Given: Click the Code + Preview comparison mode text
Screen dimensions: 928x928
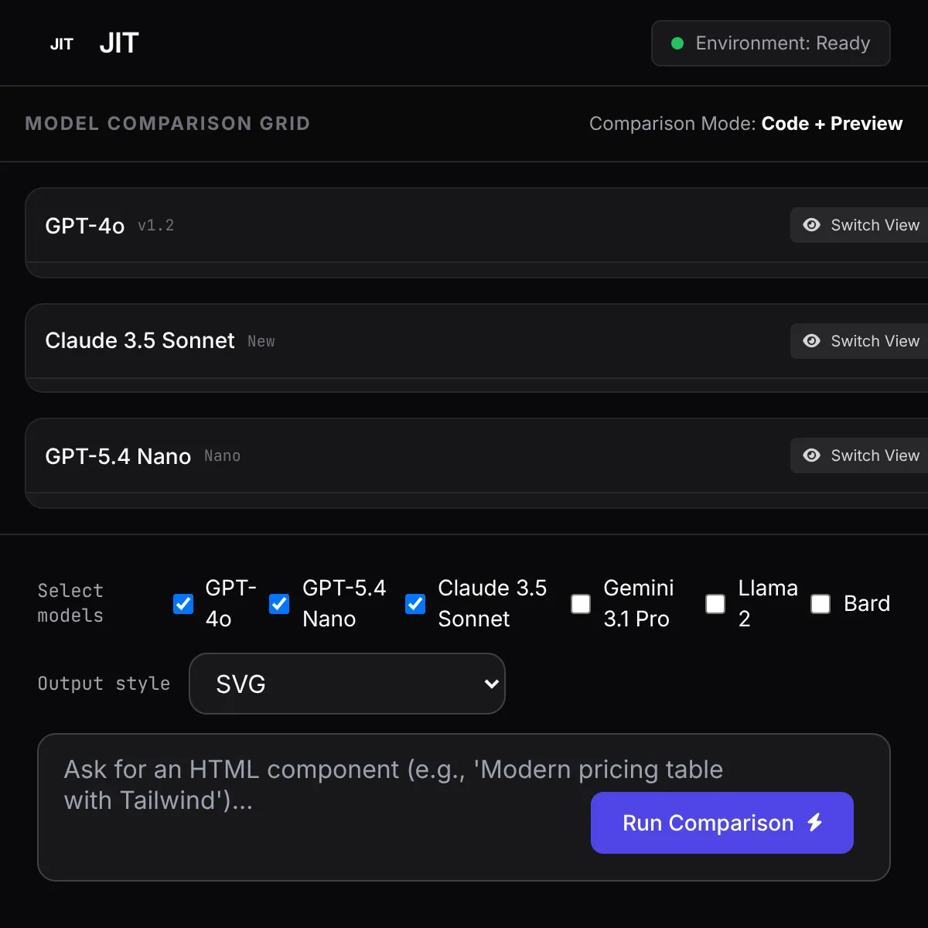Looking at the screenshot, I should (x=832, y=124).
